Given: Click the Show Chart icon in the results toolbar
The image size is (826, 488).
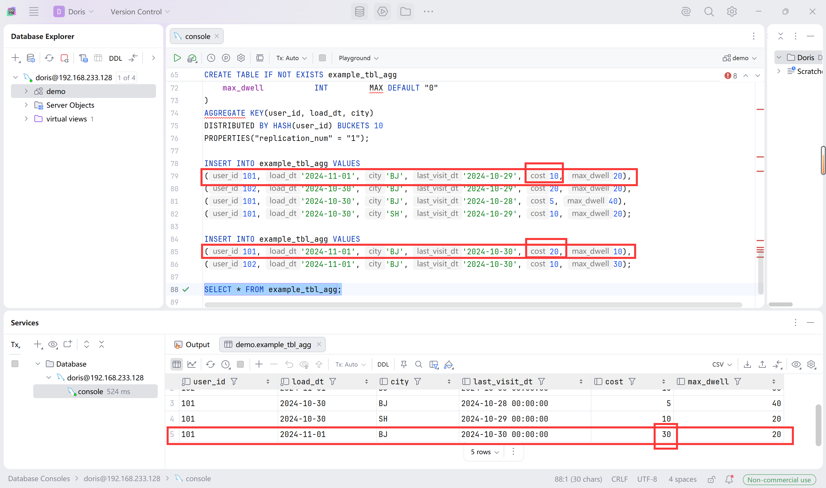Looking at the screenshot, I should point(192,364).
